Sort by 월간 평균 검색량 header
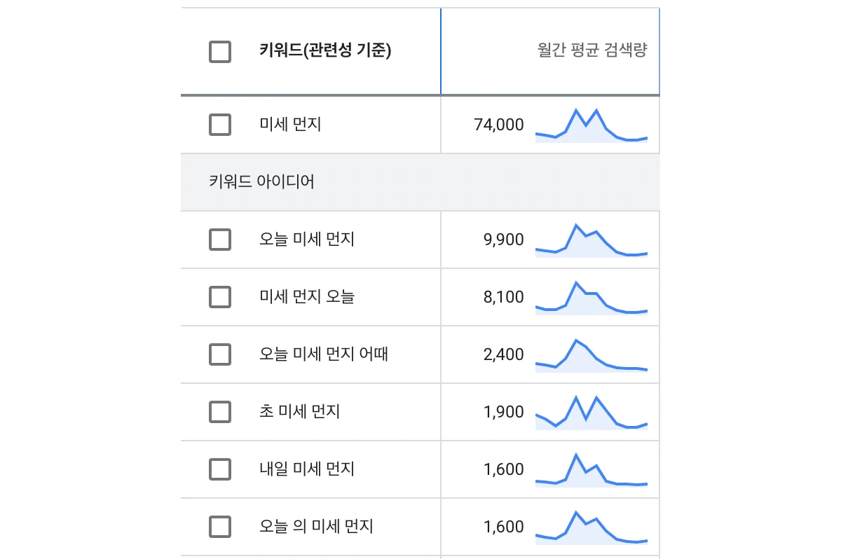 [592, 51]
